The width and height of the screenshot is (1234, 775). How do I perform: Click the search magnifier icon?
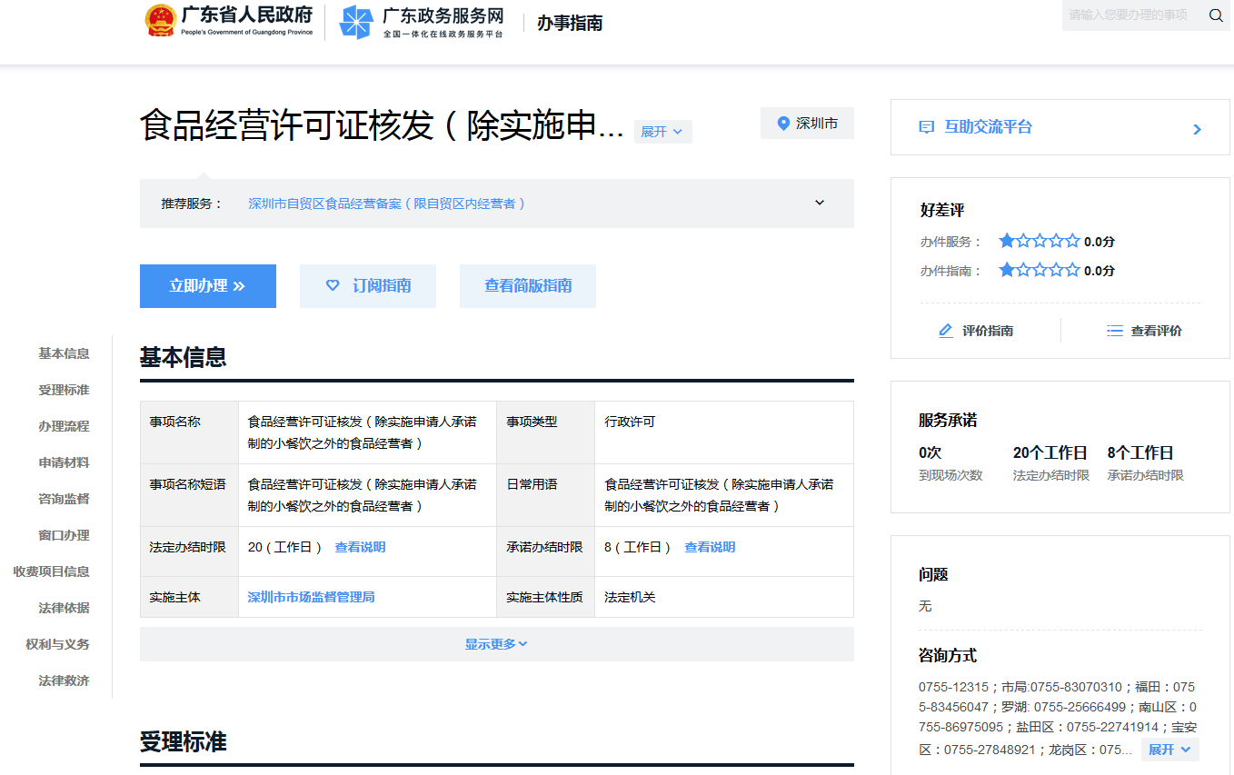(1216, 15)
